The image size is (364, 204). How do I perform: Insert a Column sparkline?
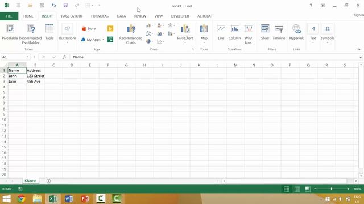coord(234,32)
